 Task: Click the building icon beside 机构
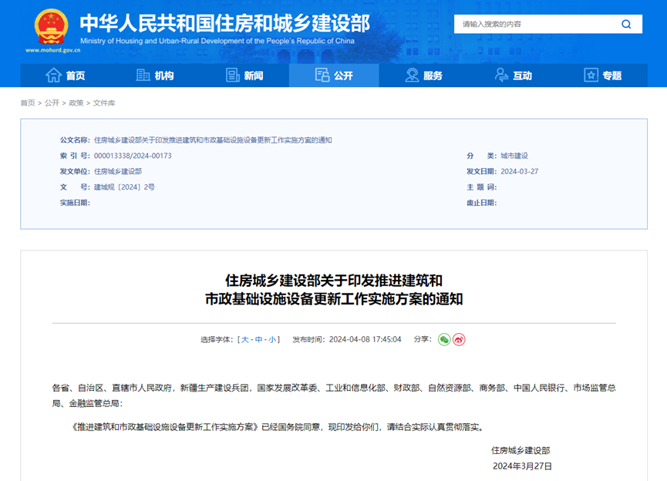[143, 76]
